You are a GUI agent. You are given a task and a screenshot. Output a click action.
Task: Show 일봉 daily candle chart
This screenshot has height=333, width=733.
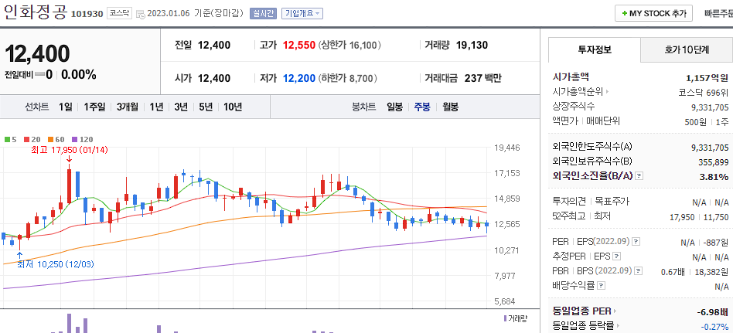click(x=394, y=107)
